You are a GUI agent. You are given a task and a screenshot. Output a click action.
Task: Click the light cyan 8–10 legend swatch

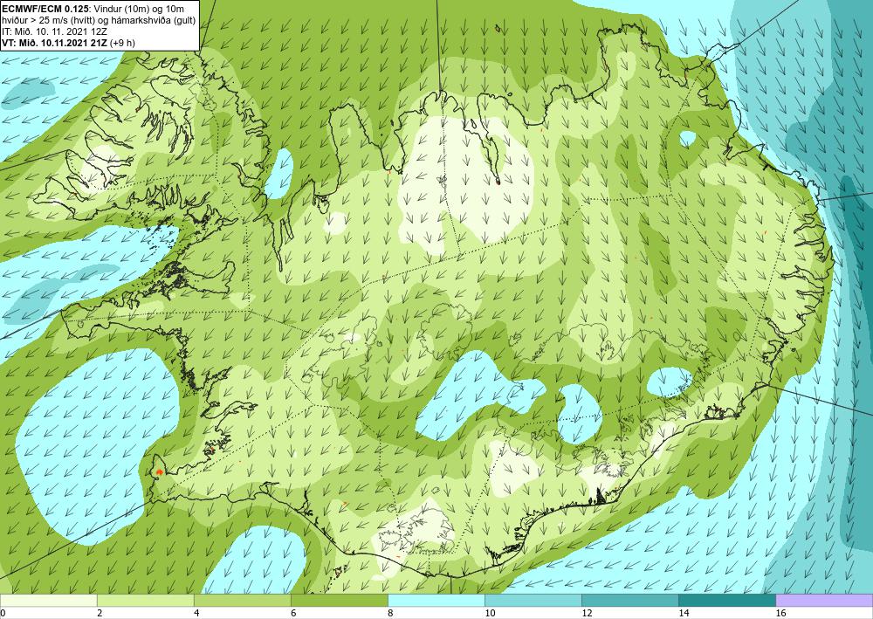pyautogui.click(x=436, y=600)
